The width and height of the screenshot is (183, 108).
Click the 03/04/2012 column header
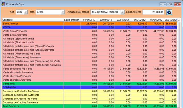tap(123, 20)
